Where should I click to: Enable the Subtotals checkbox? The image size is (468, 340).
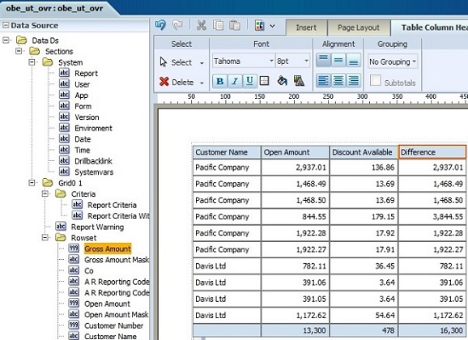(x=375, y=80)
